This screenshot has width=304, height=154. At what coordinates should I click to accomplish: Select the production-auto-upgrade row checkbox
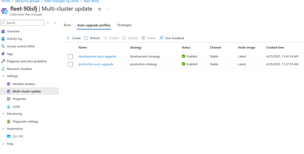[x=70, y=65]
